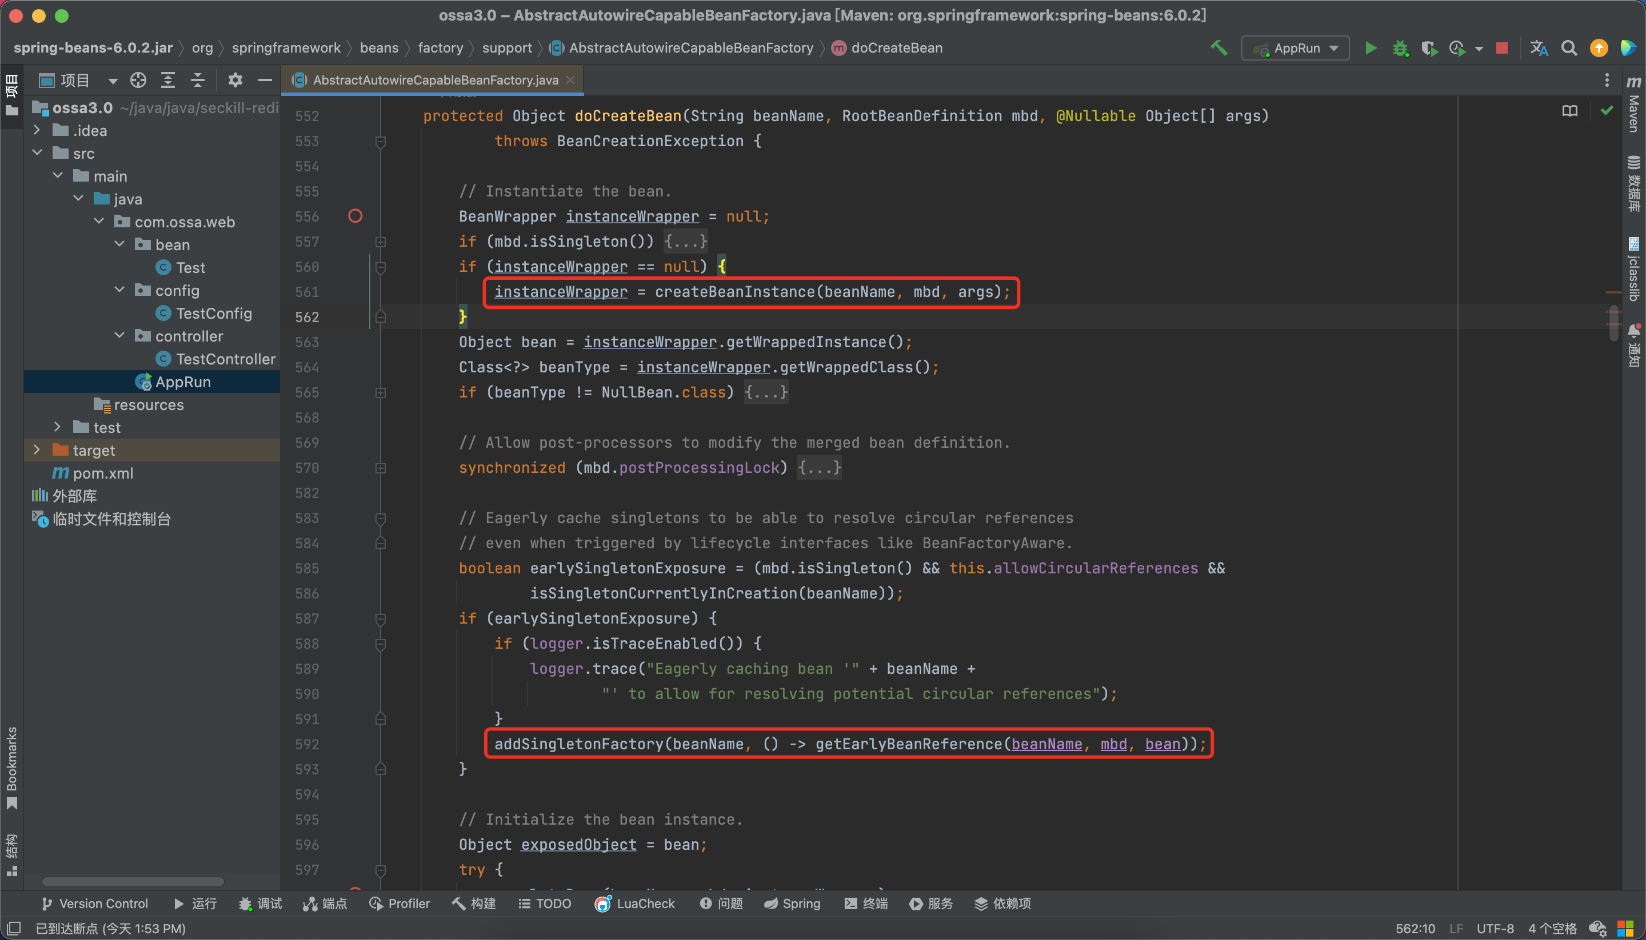
Task: Open the Profiler tool window
Action: pyautogui.click(x=399, y=903)
